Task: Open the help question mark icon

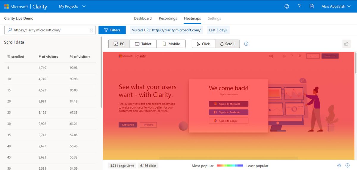Action: [299, 6]
